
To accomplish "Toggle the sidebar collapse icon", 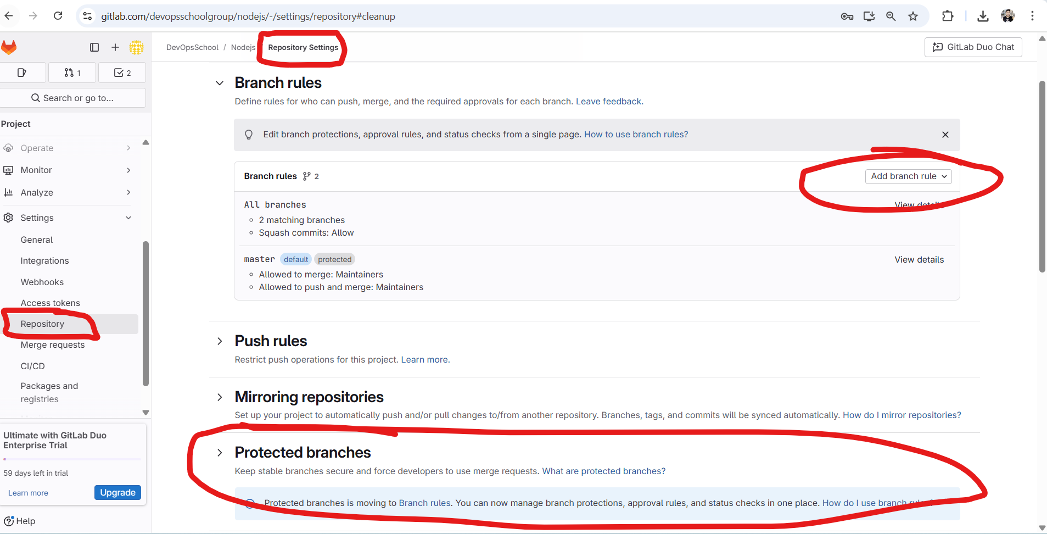I will coord(94,47).
